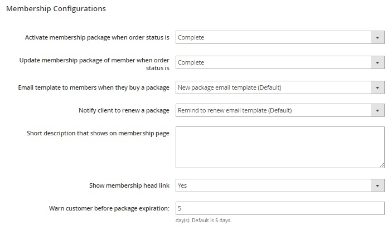Click the 'Notify client to renew a package' label
The height and width of the screenshot is (230, 392).
click(124, 110)
